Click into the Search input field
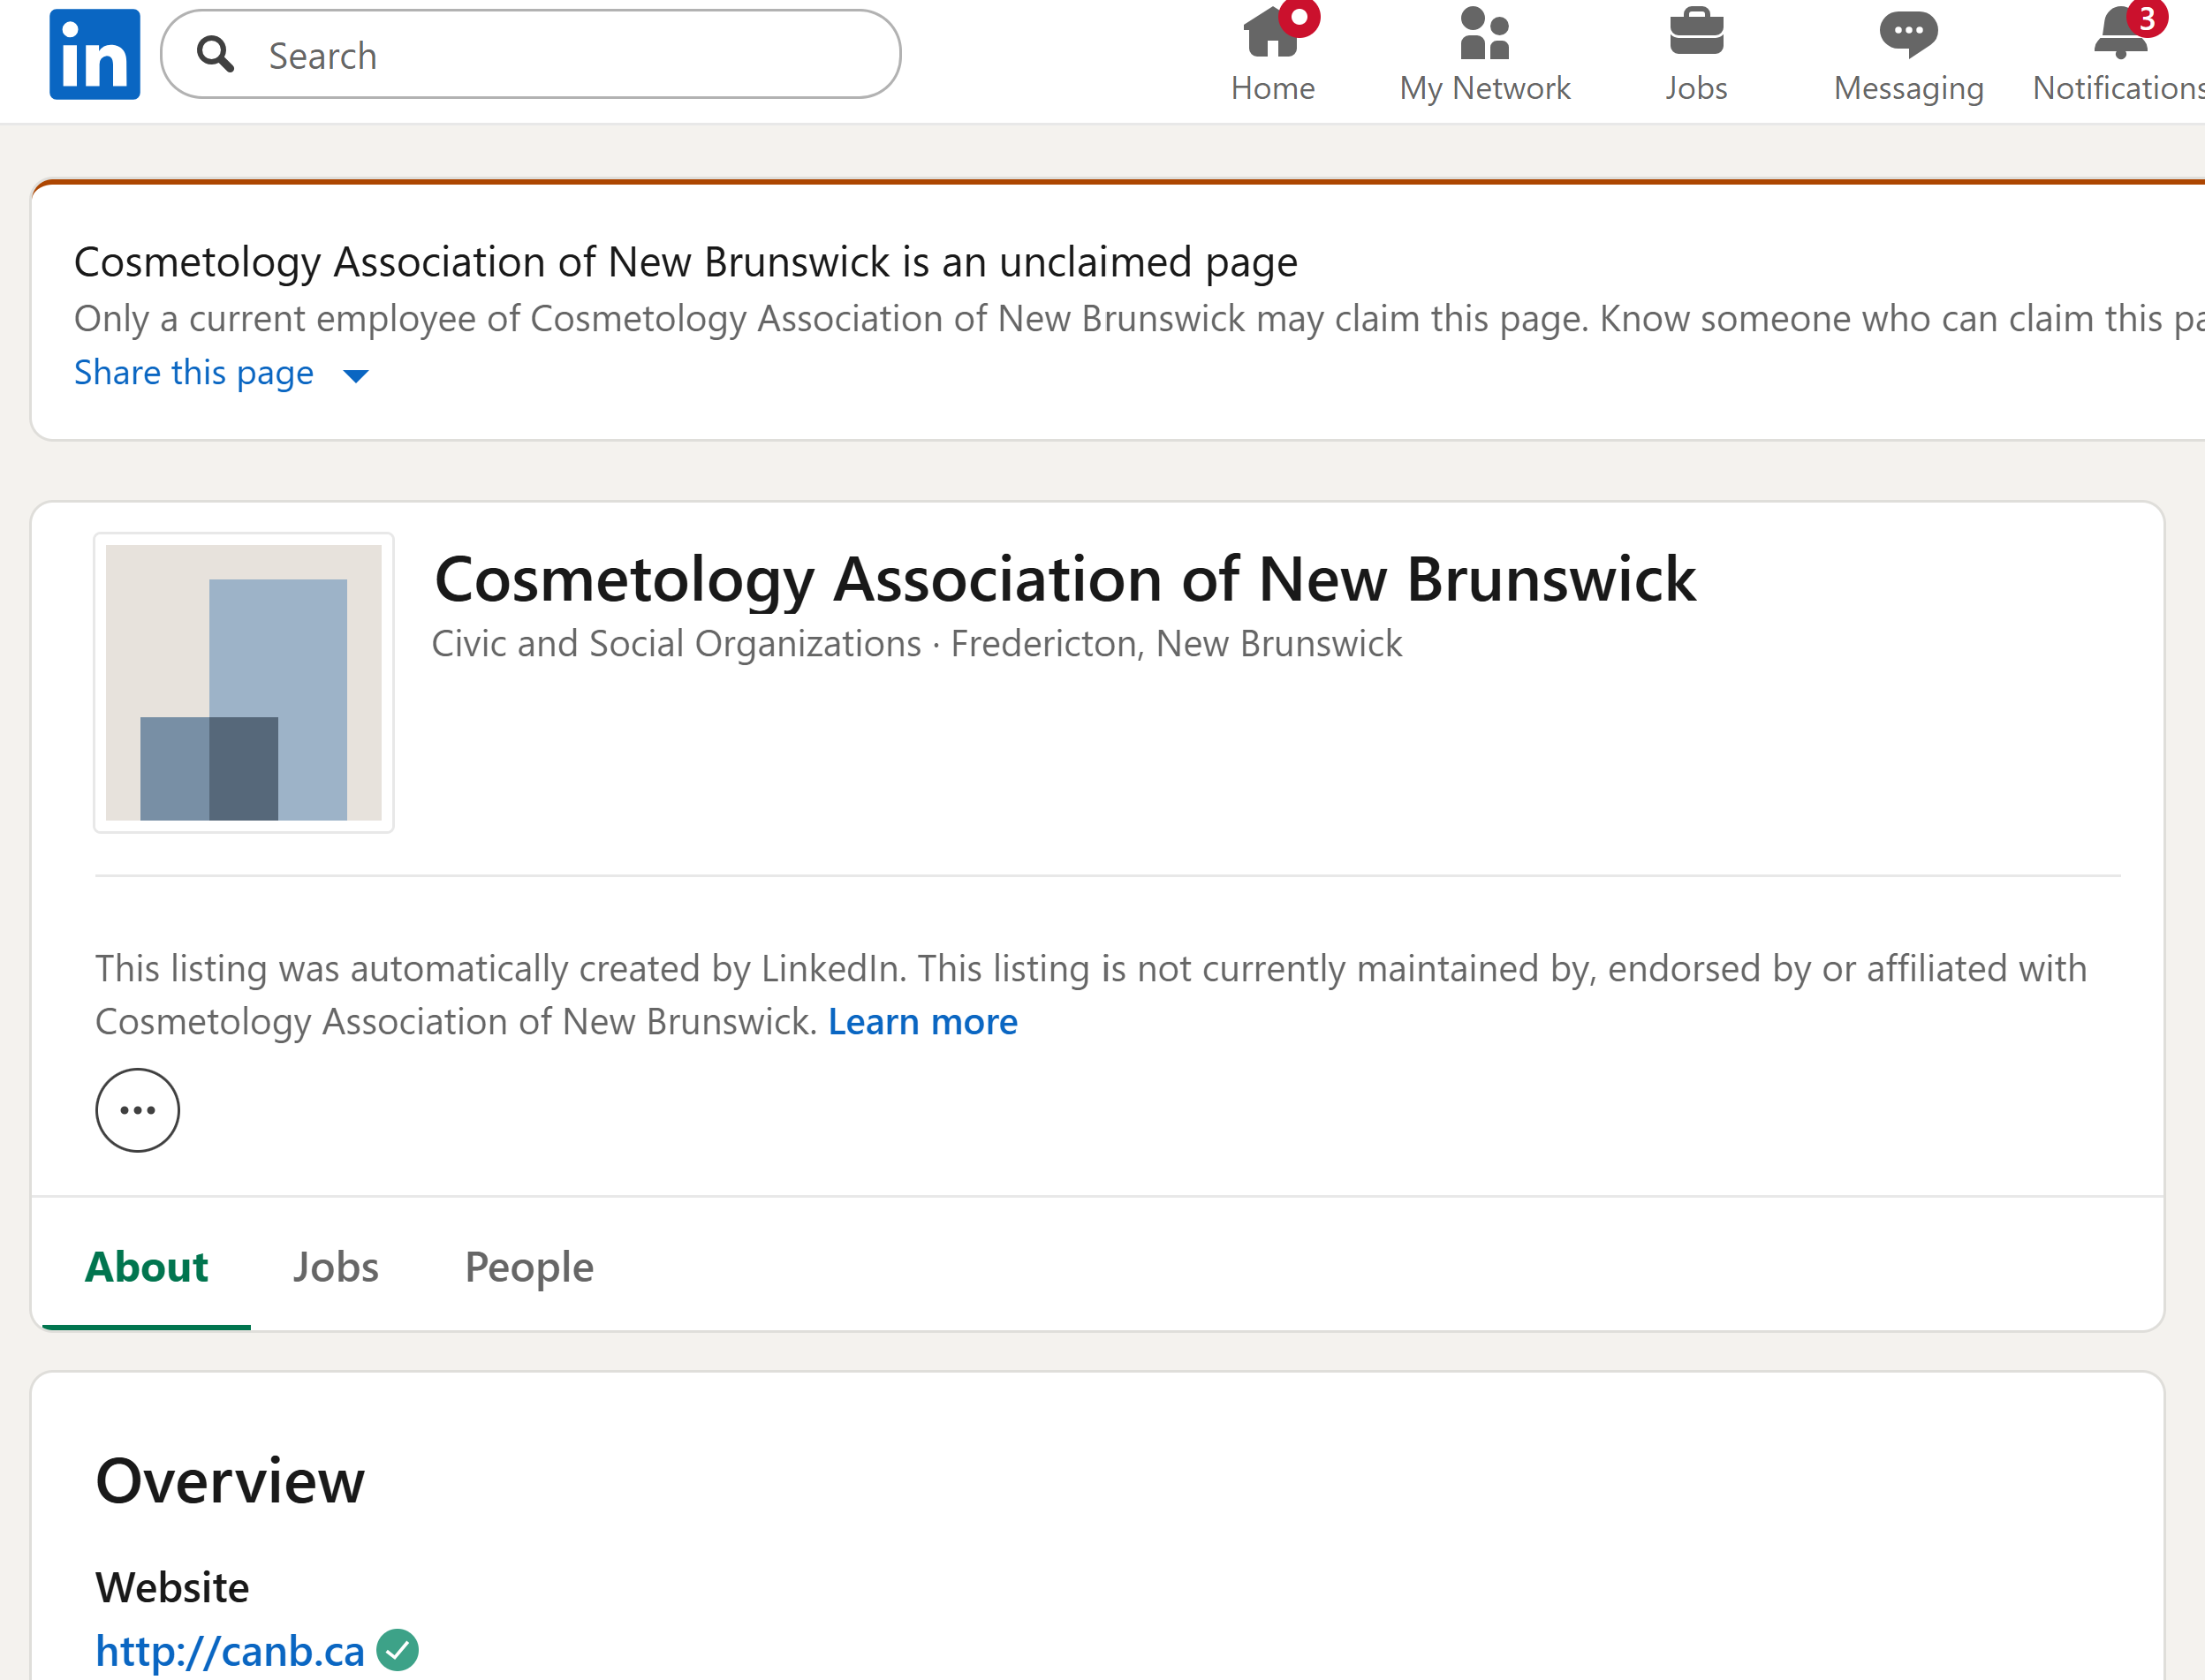The image size is (2205, 1680). click(560, 55)
